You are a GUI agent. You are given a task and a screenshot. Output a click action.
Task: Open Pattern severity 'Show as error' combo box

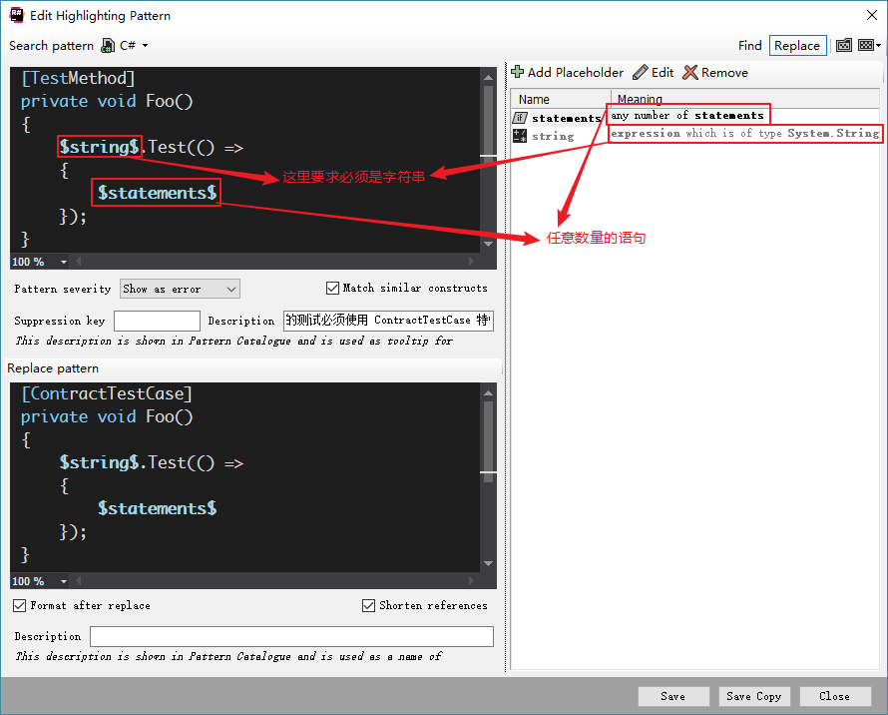tap(180, 289)
